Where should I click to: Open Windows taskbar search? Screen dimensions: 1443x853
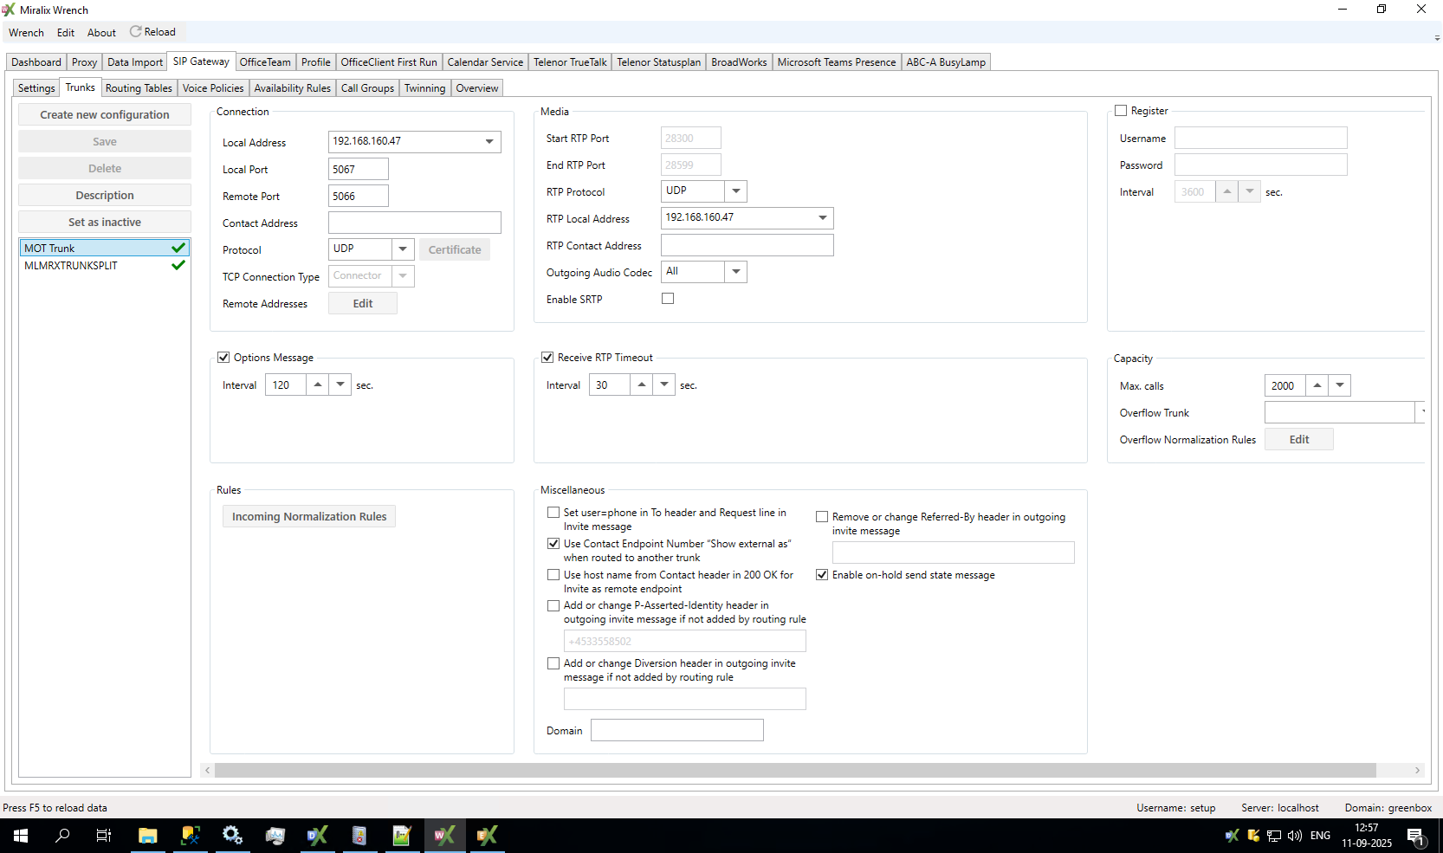tap(62, 836)
